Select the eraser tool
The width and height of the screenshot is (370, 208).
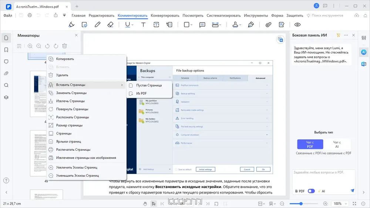pyautogui.click(x=110, y=24)
